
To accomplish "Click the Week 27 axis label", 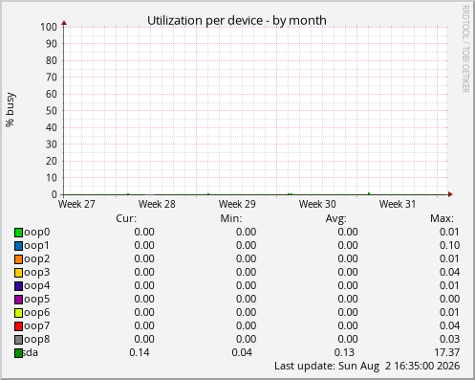I will [76, 204].
